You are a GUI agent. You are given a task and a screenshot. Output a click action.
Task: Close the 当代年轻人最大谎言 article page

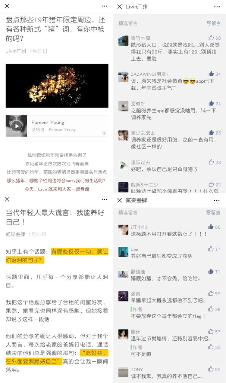(7, 199)
